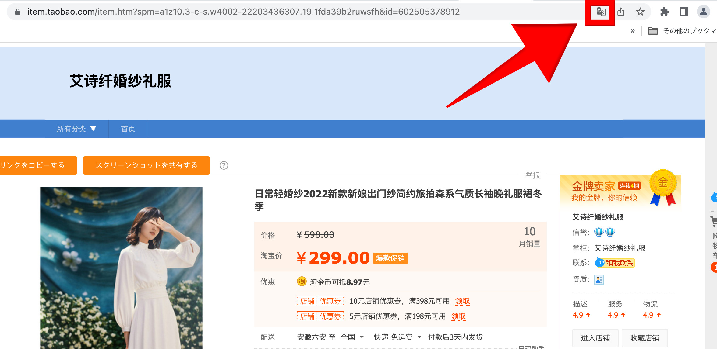This screenshot has width=717, height=349.
Task: Open the extensions puzzle icon
Action: 665,12
